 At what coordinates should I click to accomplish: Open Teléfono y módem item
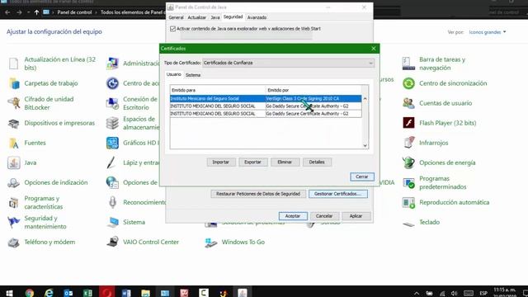tap(41, 242)
